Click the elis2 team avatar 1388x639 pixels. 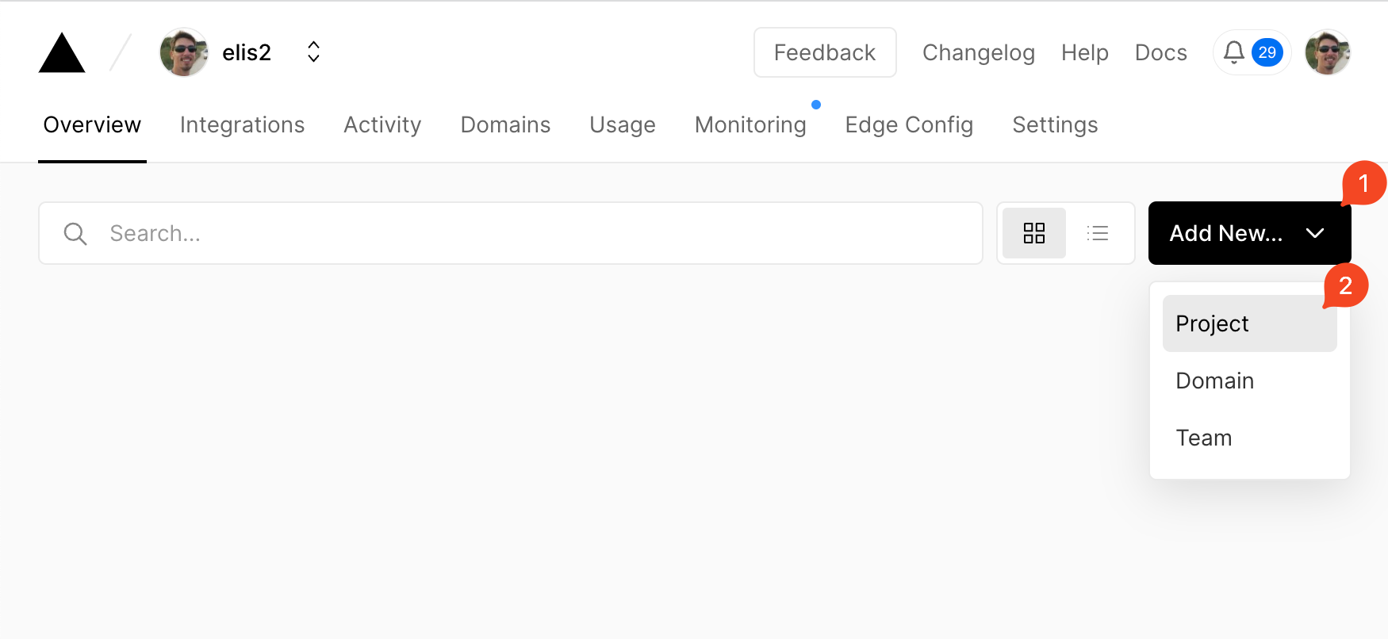(184, 52)
